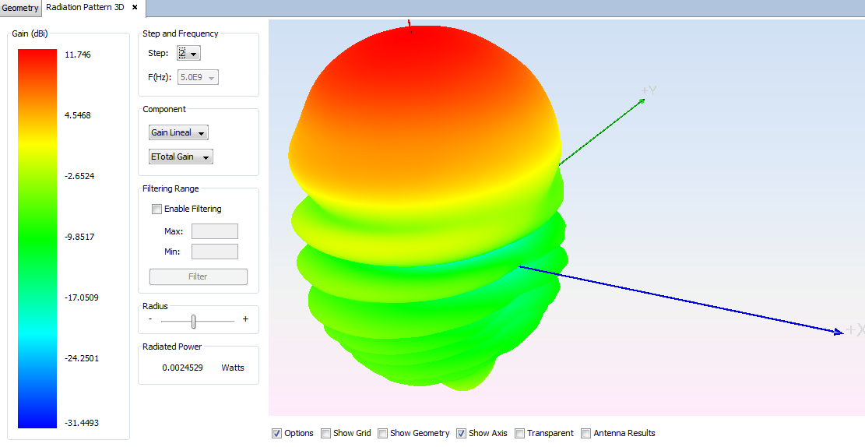The width and height of the screenshot is (865, 447).
Task: Select the Radiation Pattern 3D tab
Action: tap(86, 8)
